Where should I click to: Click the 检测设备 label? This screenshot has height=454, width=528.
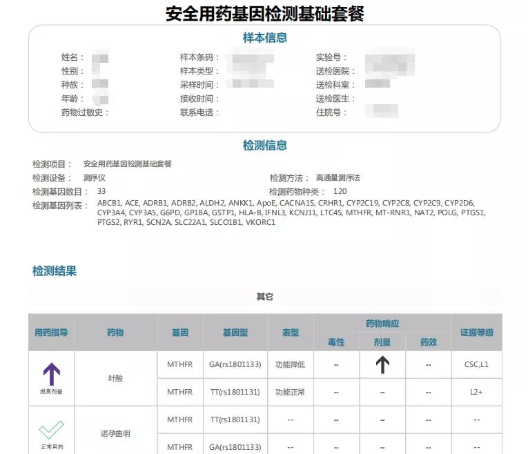pyautogui.click(x=52, y=178)
